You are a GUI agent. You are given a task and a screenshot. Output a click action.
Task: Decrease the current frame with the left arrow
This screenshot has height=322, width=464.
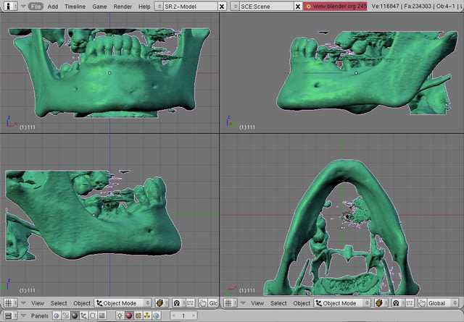174,315
